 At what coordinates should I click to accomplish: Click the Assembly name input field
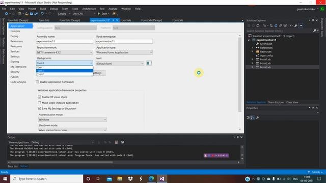pos(65,41)
